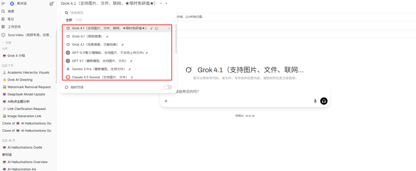The image size is (416, 171).
Task: Select Gemini 3 Pro model
Action: [x=117, y=69]
